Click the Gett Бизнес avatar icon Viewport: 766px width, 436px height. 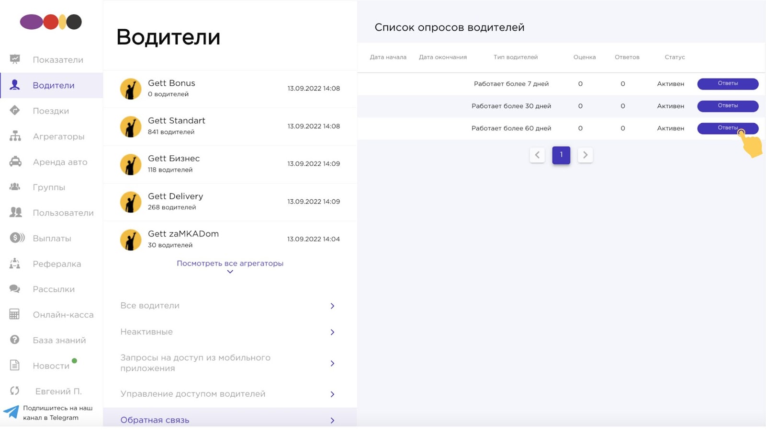(131, 164)
